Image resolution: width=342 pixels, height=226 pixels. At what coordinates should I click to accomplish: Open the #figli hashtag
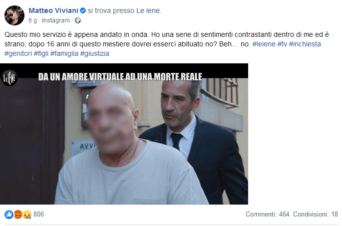[41, 53]
